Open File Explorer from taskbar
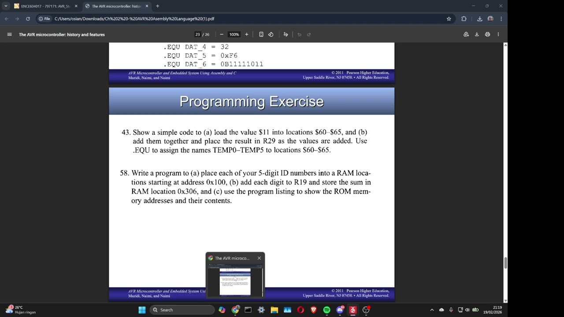This screenshot has width=564, height=317. (275, 310)
